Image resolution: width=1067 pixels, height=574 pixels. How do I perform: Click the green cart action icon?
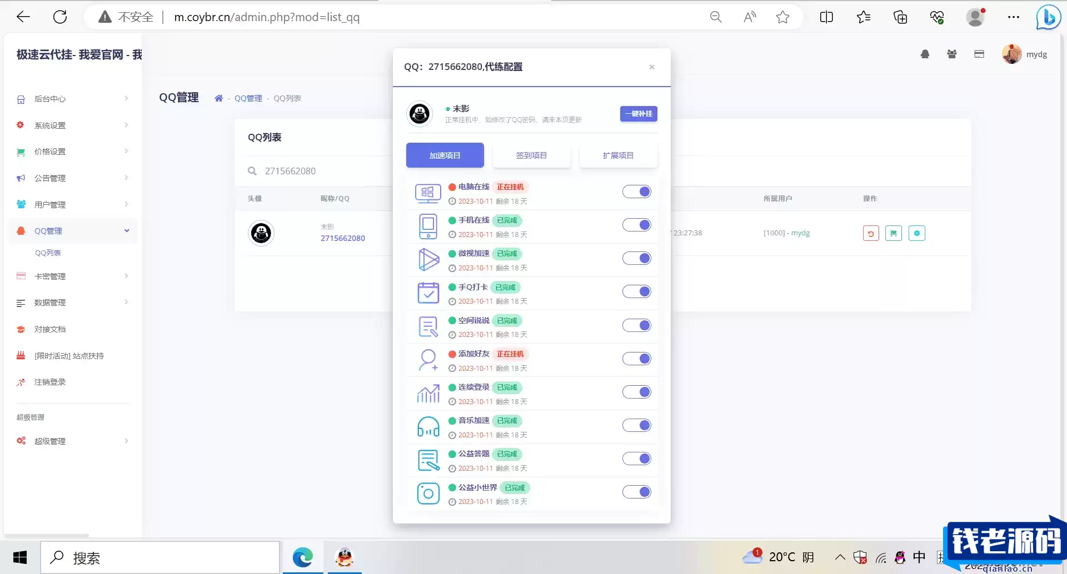point(894,234)
